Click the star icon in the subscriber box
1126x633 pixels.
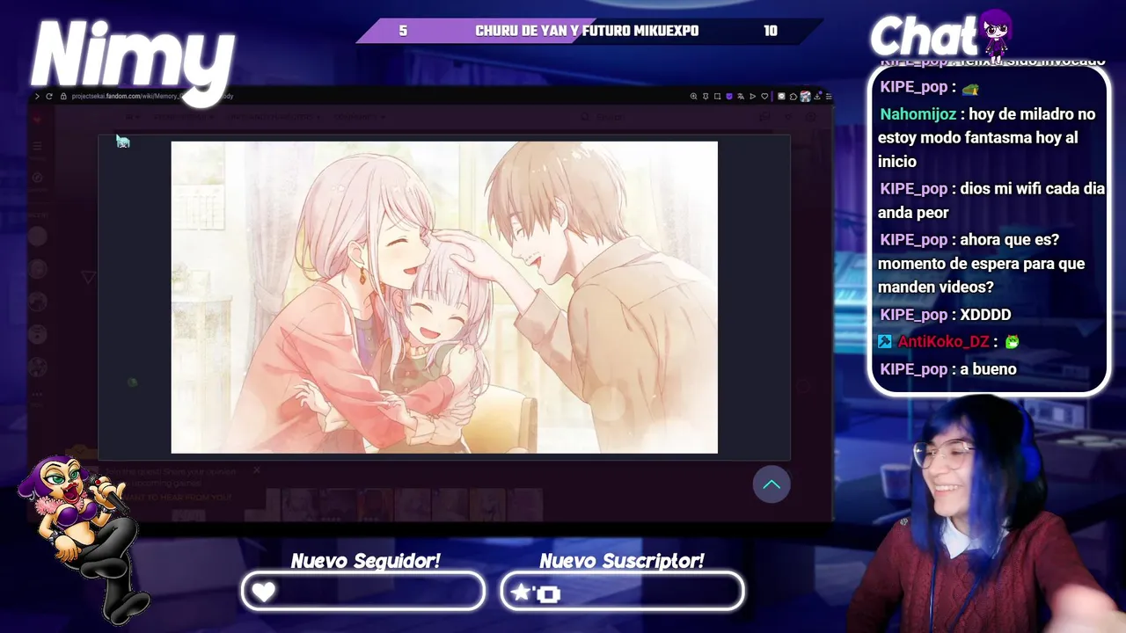[x=521, y=593]
